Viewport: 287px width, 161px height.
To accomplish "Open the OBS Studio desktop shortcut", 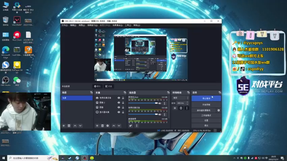I will [5, 82].
